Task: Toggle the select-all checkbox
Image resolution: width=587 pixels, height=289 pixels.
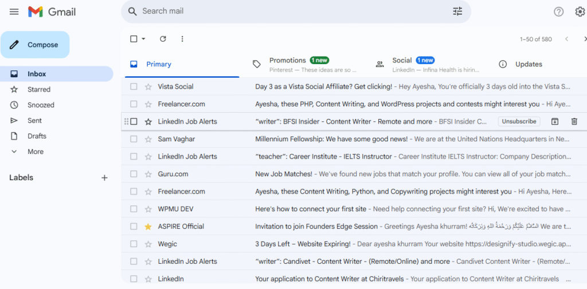Action: pyautogui.click(x=134, y=39)
